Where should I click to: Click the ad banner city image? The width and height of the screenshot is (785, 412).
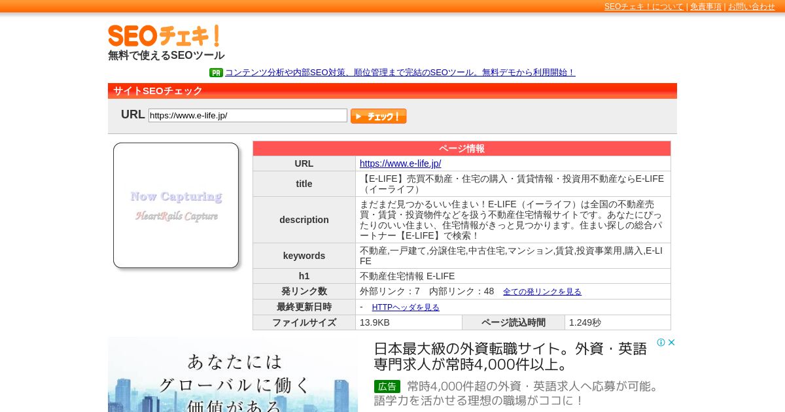[233, 375]
